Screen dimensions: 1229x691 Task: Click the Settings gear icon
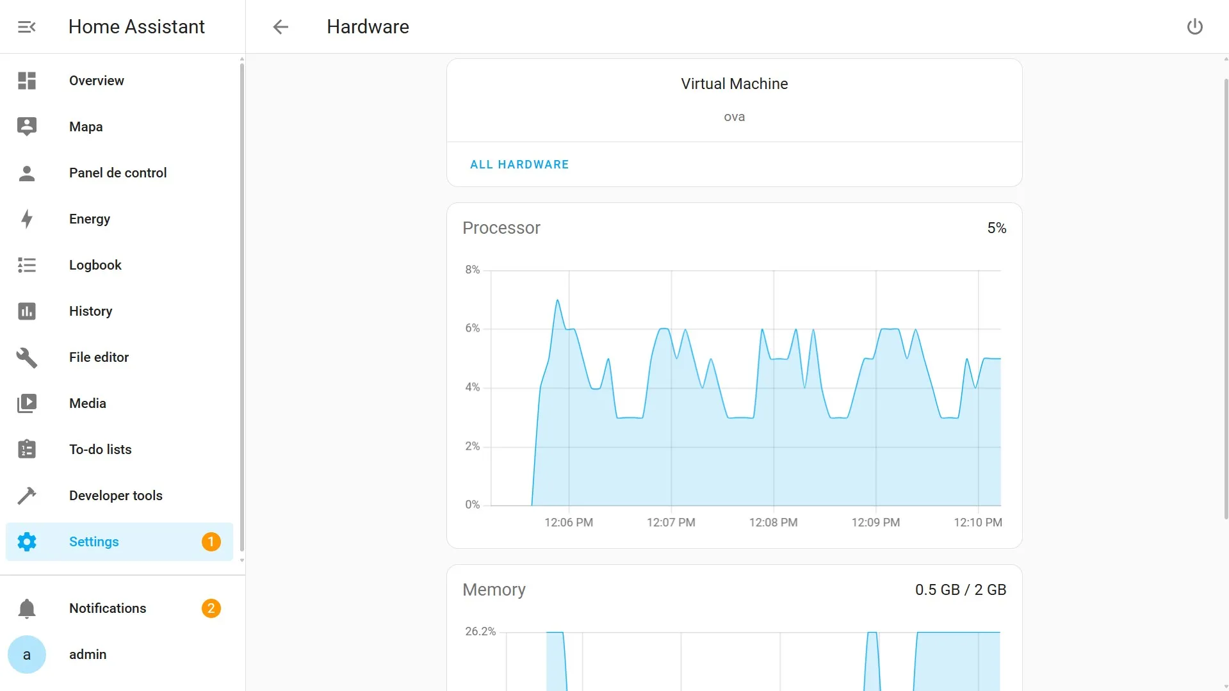pyautogui.click(x=27, y=542)
